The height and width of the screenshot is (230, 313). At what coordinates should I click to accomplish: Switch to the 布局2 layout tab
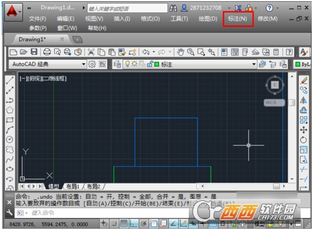[94, 186]
